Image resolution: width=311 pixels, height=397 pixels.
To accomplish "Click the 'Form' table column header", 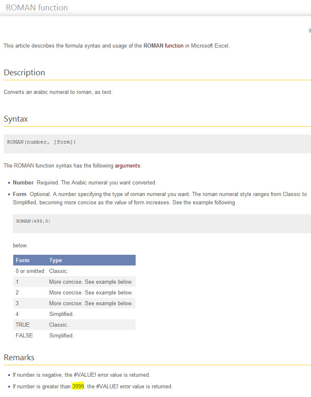I will click(22, 261).
